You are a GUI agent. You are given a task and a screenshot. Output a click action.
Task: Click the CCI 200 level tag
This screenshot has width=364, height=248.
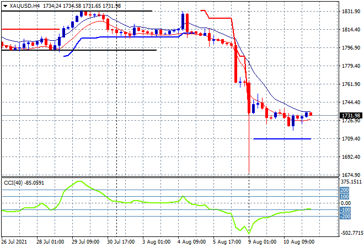point(345,190)
